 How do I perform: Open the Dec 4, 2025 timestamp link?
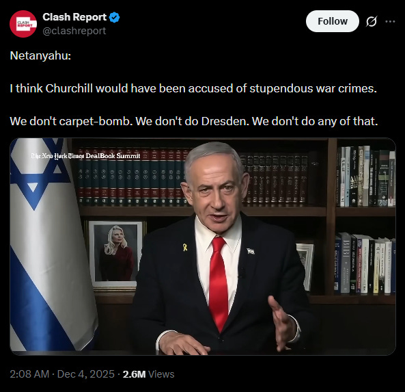coord(62,374)
